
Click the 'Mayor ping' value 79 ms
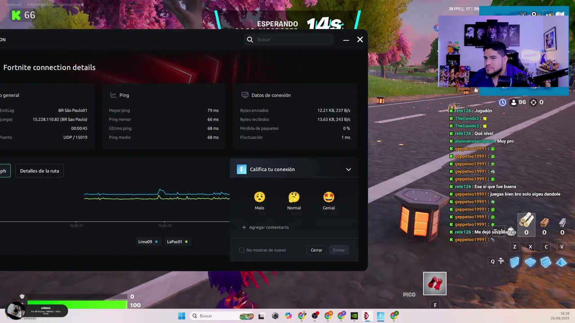pyautogui.click(x=213, y=110)
